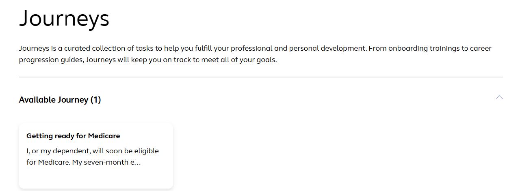
Task: Click the 'Journeys' page heading
Action: coord(64,19)
